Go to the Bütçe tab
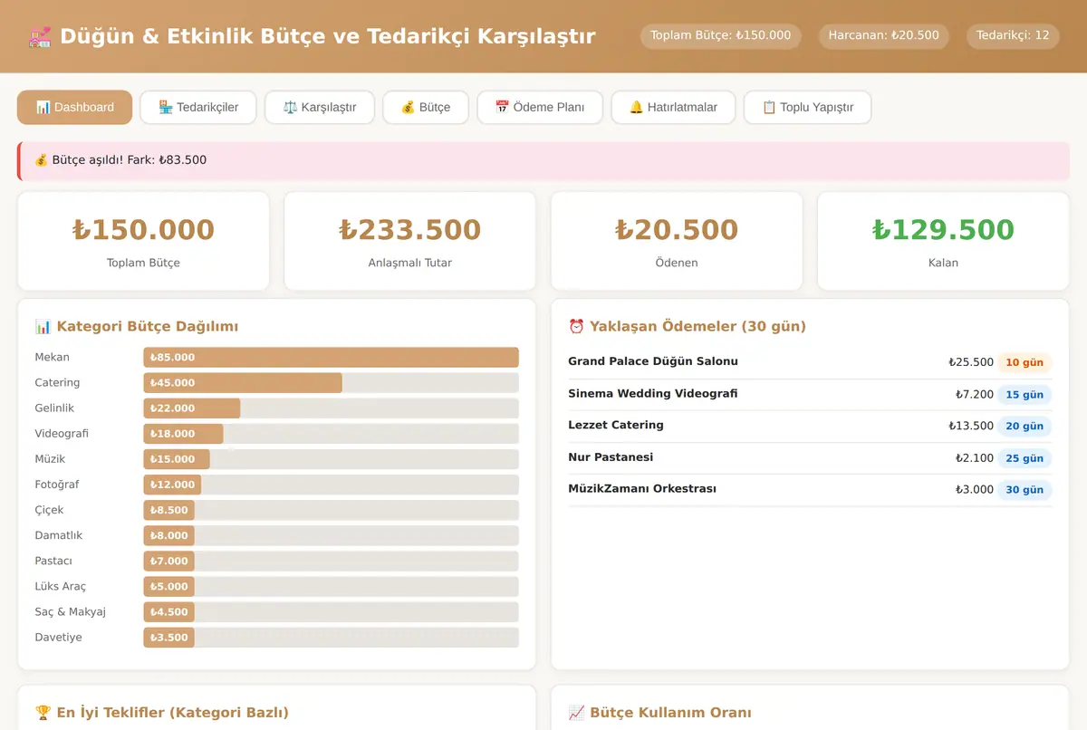The width and height of the screenshot is (1087, 730). coord(426,107)
